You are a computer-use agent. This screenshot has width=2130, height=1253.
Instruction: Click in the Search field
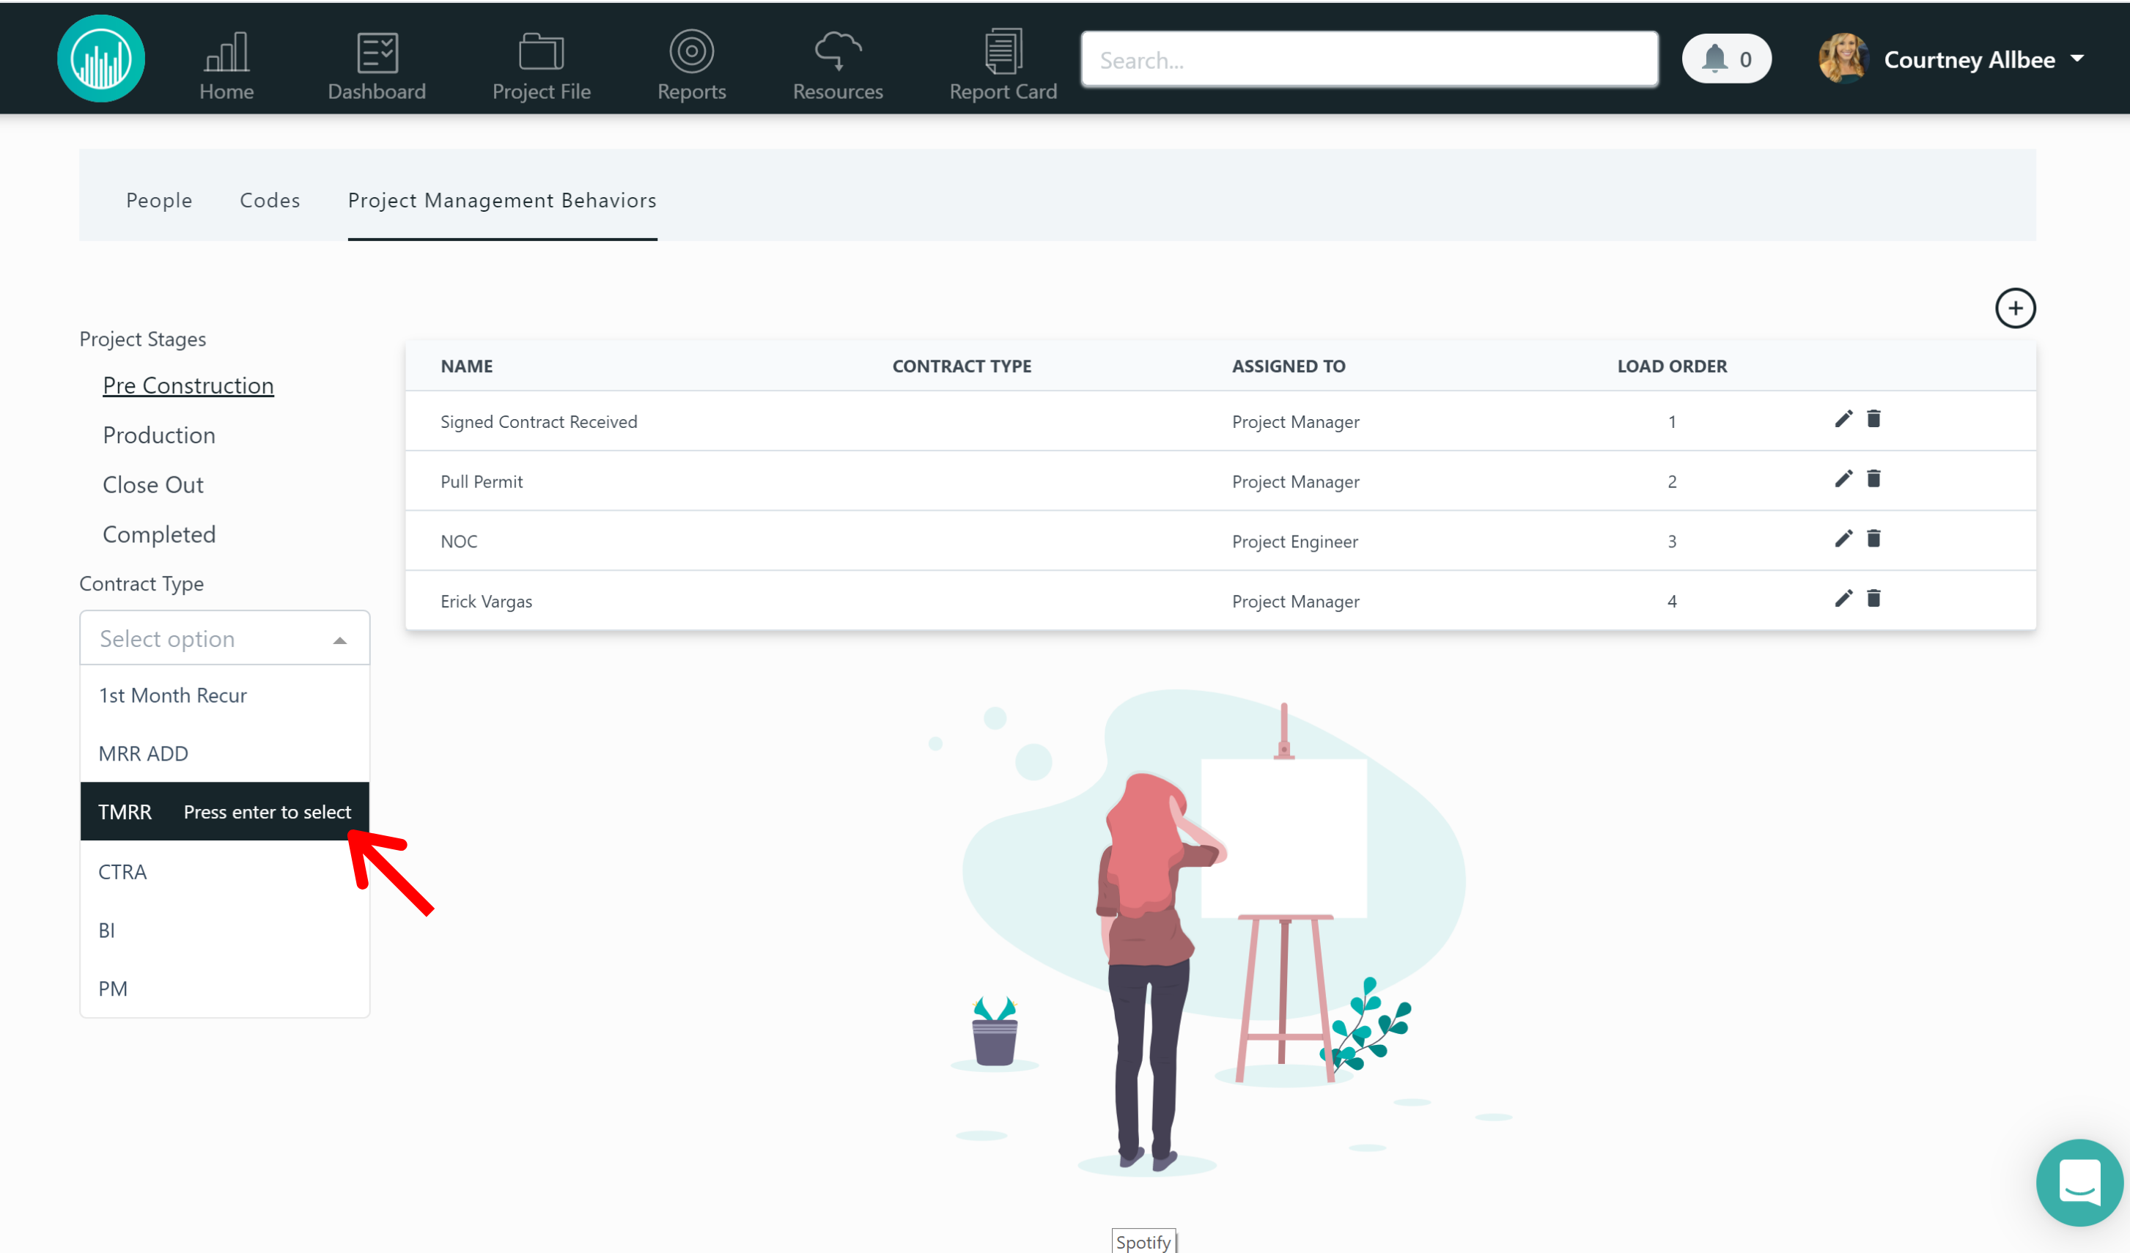tap(1369, 60)
